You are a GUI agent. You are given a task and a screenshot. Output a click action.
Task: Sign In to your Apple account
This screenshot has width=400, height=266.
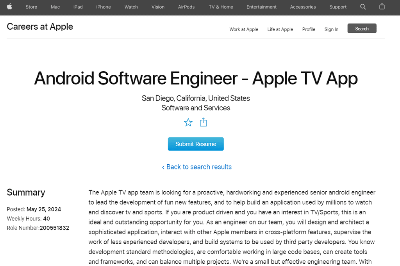331,29
